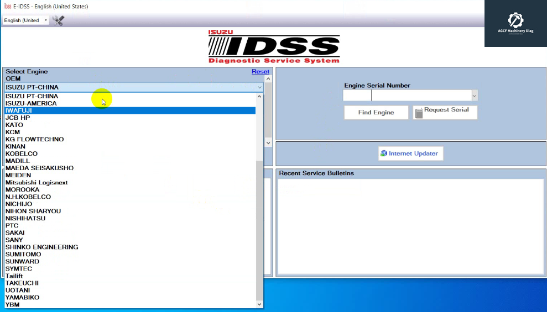This screenshot has width=547, height=312.
Task: Select SYMTEC from the list
Action: coord(130,269)
